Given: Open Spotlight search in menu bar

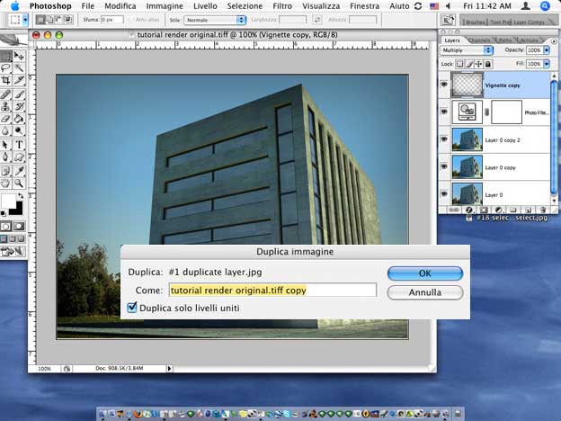Looking at the screenshot, I should [x=546, y=5].
